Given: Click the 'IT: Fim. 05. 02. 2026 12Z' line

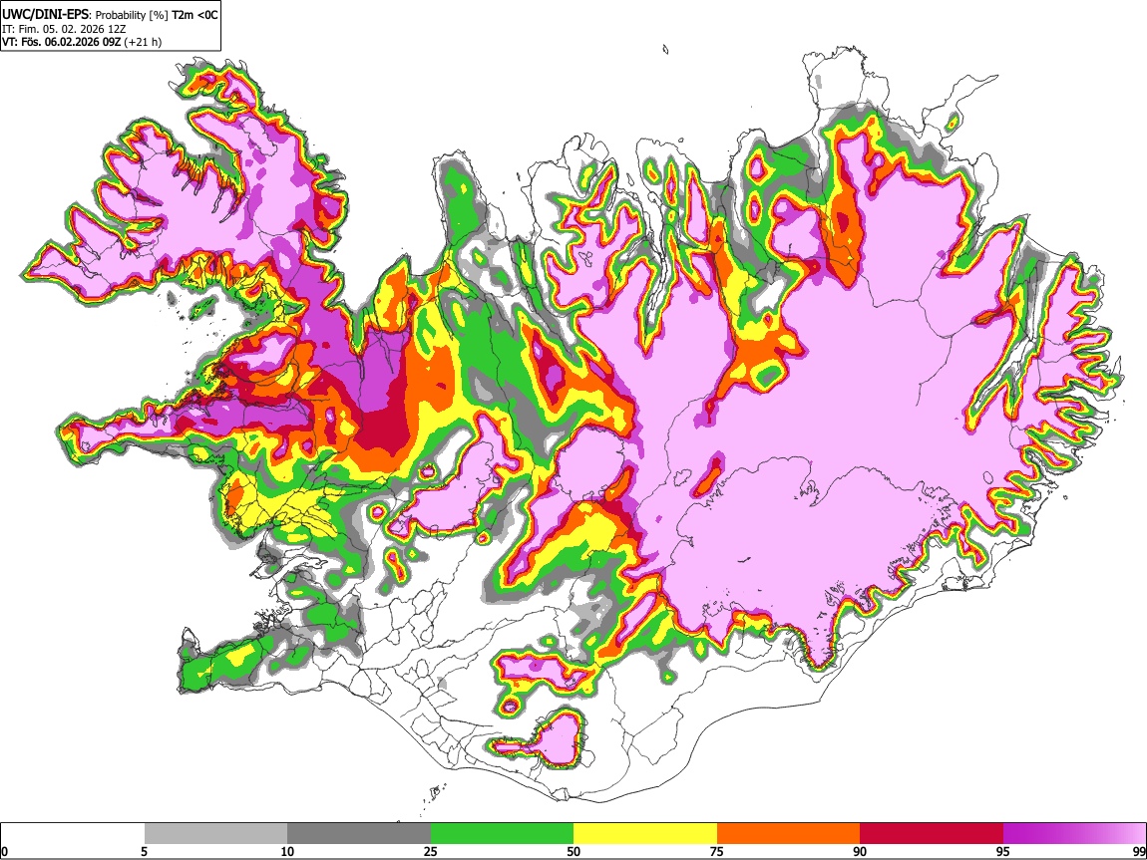Looking at the screenshot, I should click(x=64, y=29).
